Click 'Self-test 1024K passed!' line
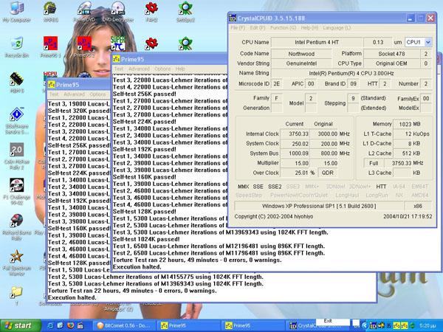 click(x=146, y=239)
